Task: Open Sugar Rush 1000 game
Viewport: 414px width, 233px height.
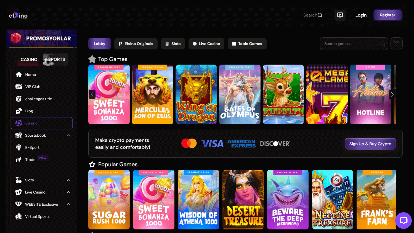Action: click(x=109, y=200)
